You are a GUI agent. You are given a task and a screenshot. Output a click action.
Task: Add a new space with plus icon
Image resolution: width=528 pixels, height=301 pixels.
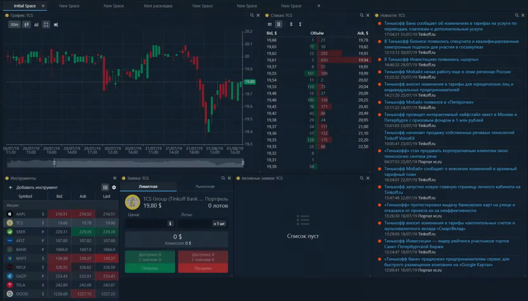tap(319, 6)
